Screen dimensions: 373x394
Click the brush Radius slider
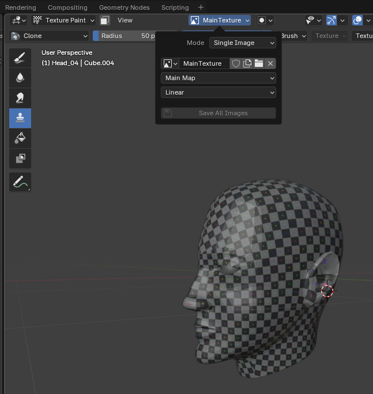click(124, 36)
